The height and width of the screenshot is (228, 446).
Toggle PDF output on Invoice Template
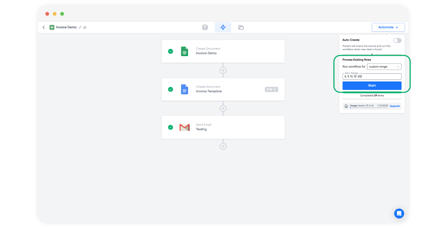point(271,89)
